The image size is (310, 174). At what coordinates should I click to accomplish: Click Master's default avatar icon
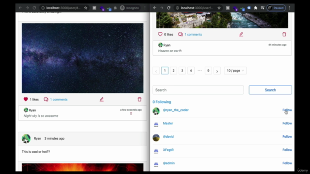[156, 124]
